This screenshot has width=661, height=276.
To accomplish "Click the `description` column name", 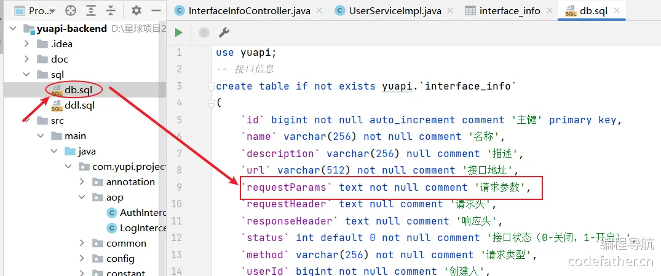I will click(x=280, y=153).
